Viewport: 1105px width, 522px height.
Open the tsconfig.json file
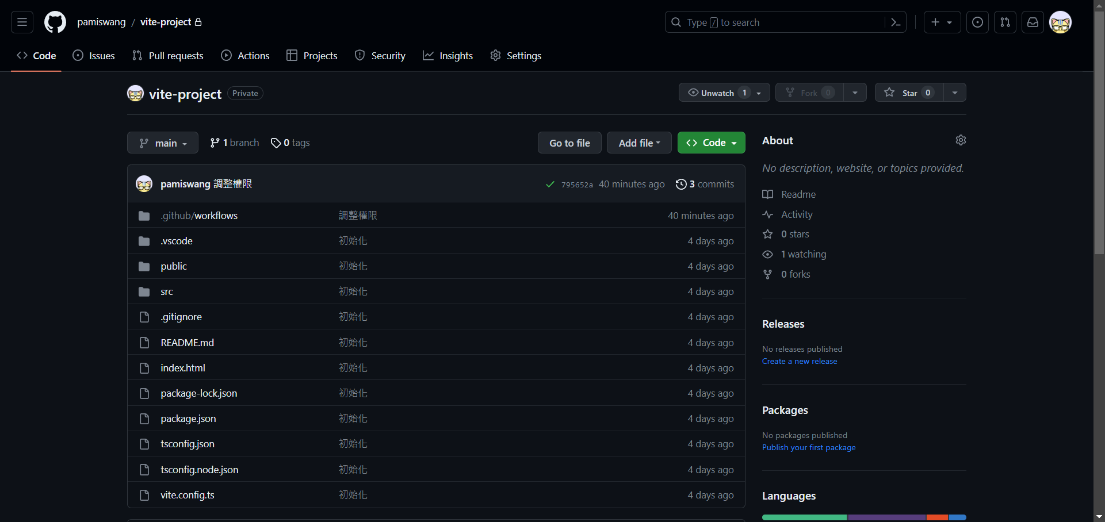(188, 444)
